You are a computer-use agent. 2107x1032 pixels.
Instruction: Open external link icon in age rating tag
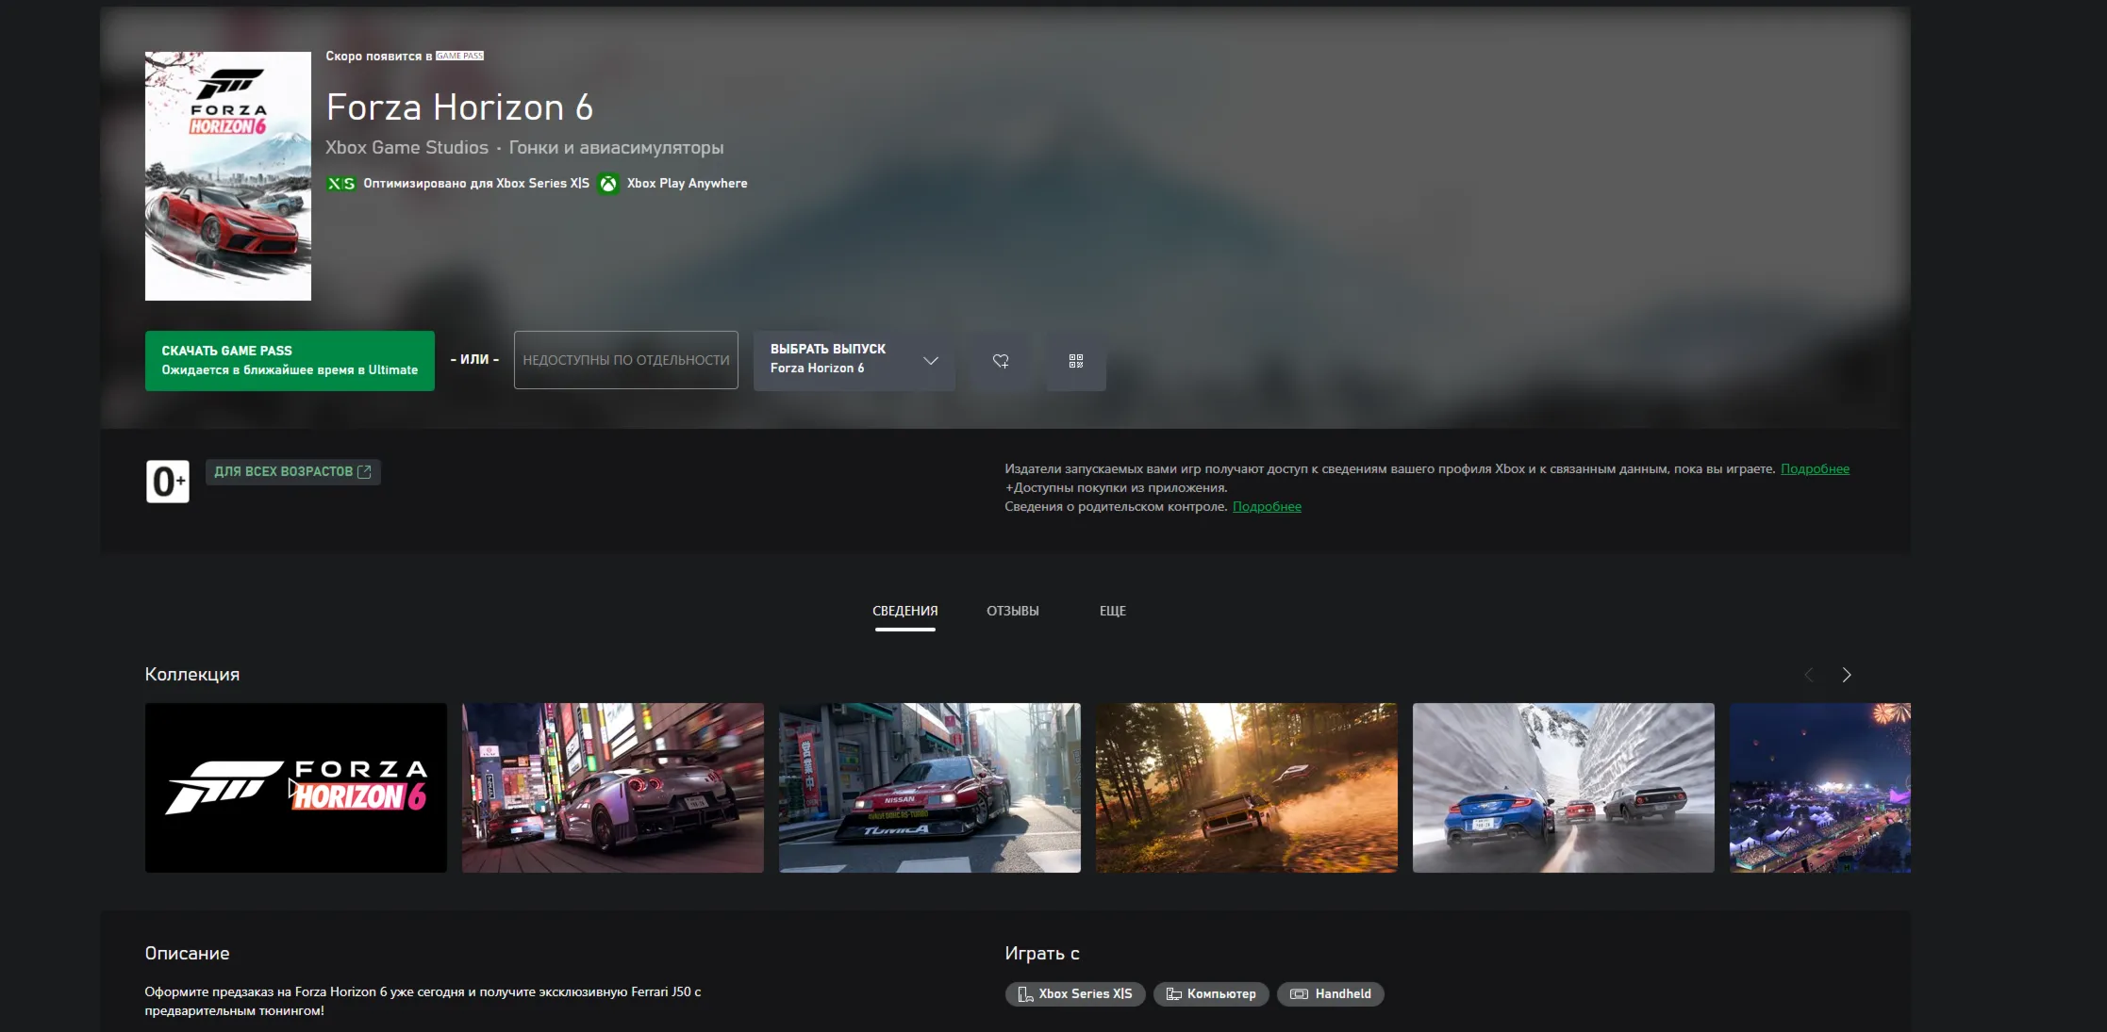tap(364, 472)
